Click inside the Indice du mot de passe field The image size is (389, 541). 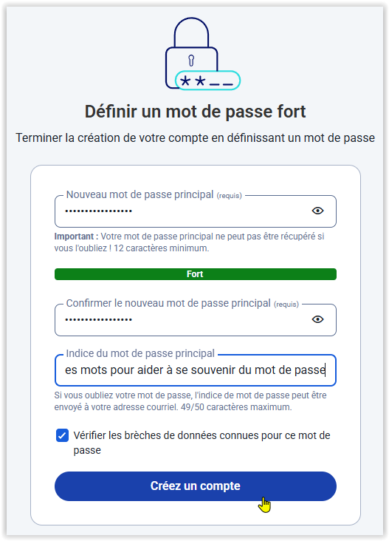tap(196, 370)
